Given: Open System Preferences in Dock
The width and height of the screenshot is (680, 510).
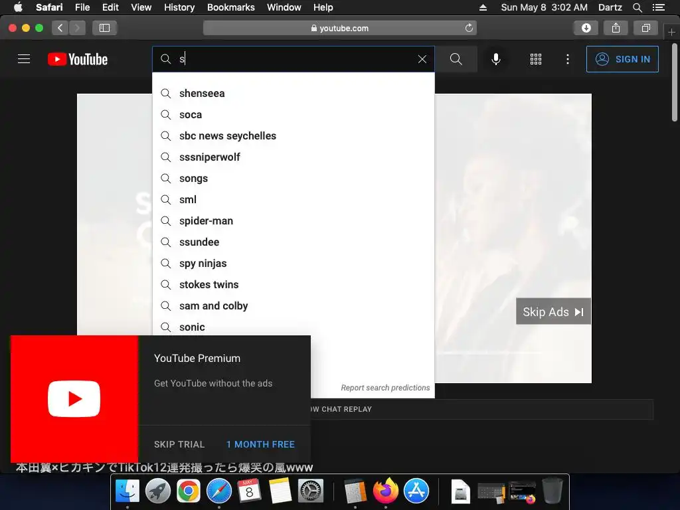Looking at the screenshot, I should [x=311, y=491].
